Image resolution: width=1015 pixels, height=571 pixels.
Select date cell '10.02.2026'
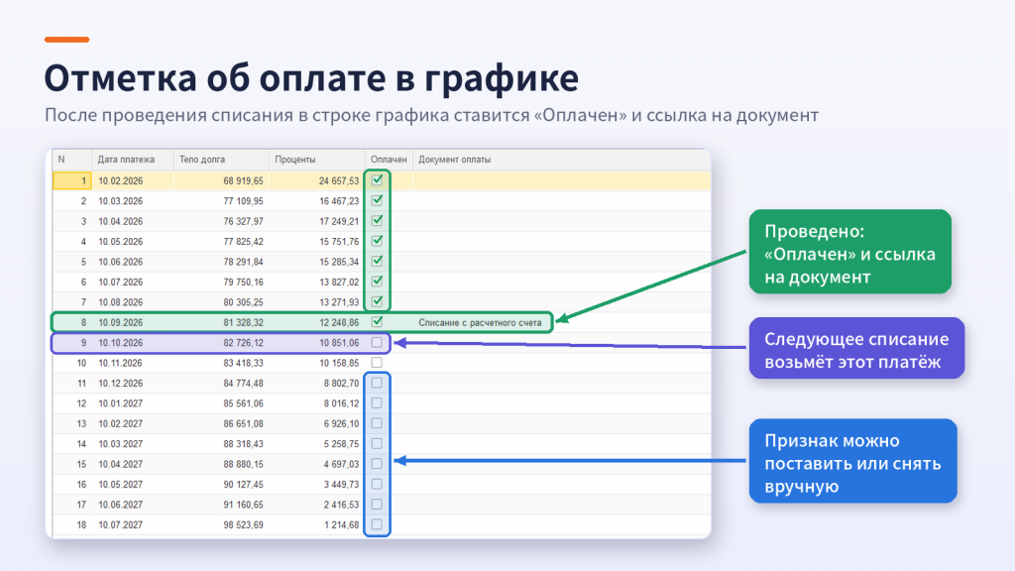point(120,180)
